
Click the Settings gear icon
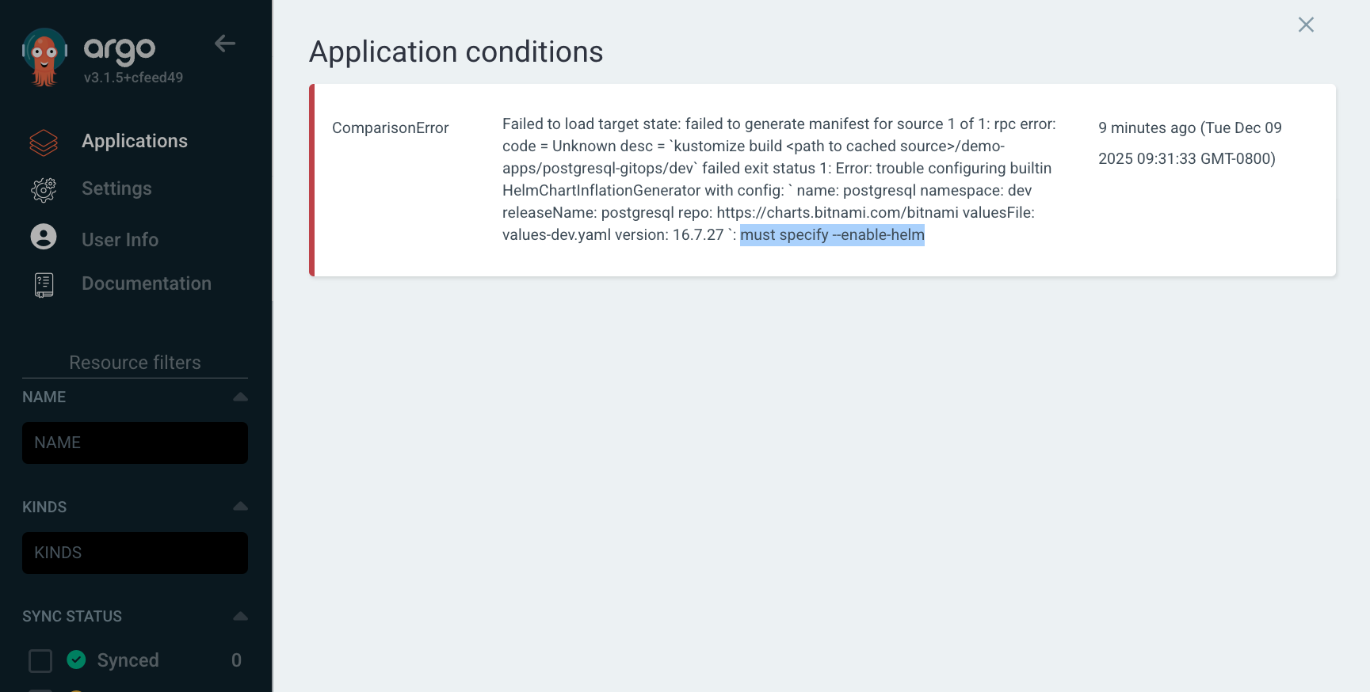[44, 189]
